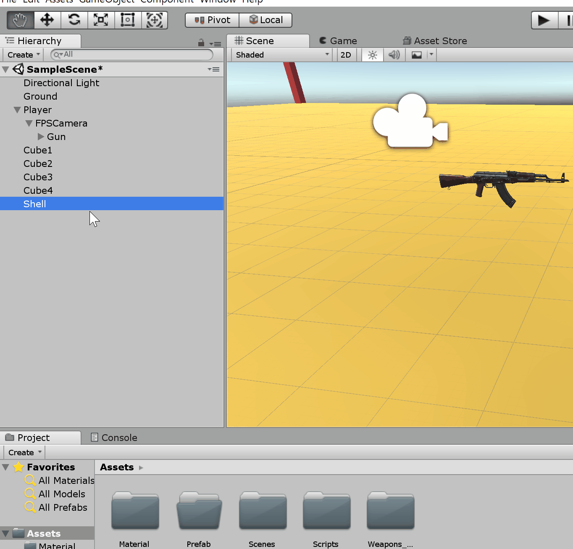Select the Hand tool
Screen dimensions: 573x549
click(x=19, y=20)
